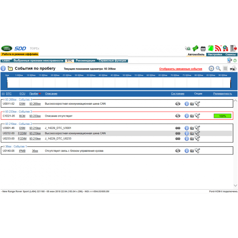Screen dimensions: 238x238
Task: Collapse the 93 219км Событие 2 group
Action: pyautogui.click(x=4, y=124)
